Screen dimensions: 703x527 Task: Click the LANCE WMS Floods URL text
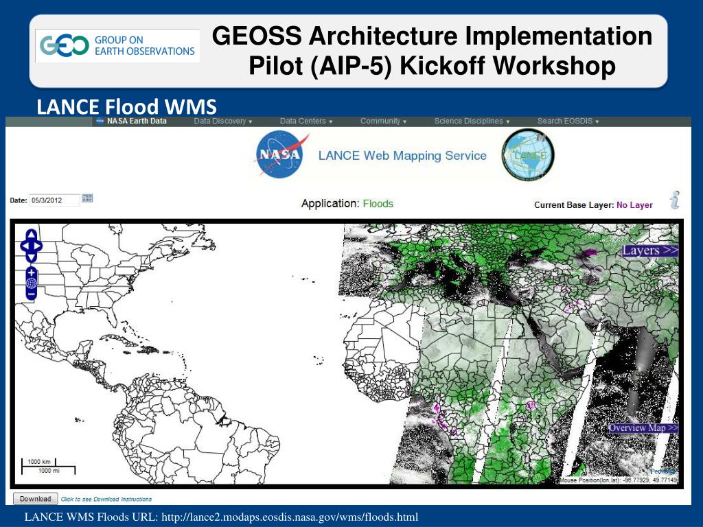(x=221, y=517)
